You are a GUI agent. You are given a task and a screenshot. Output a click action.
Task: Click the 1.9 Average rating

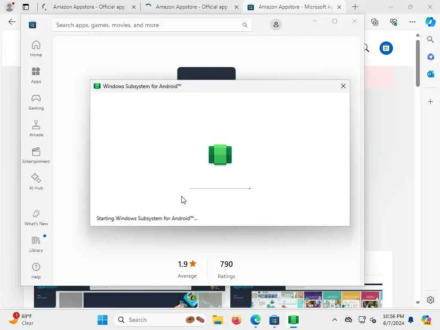point(187,269)
